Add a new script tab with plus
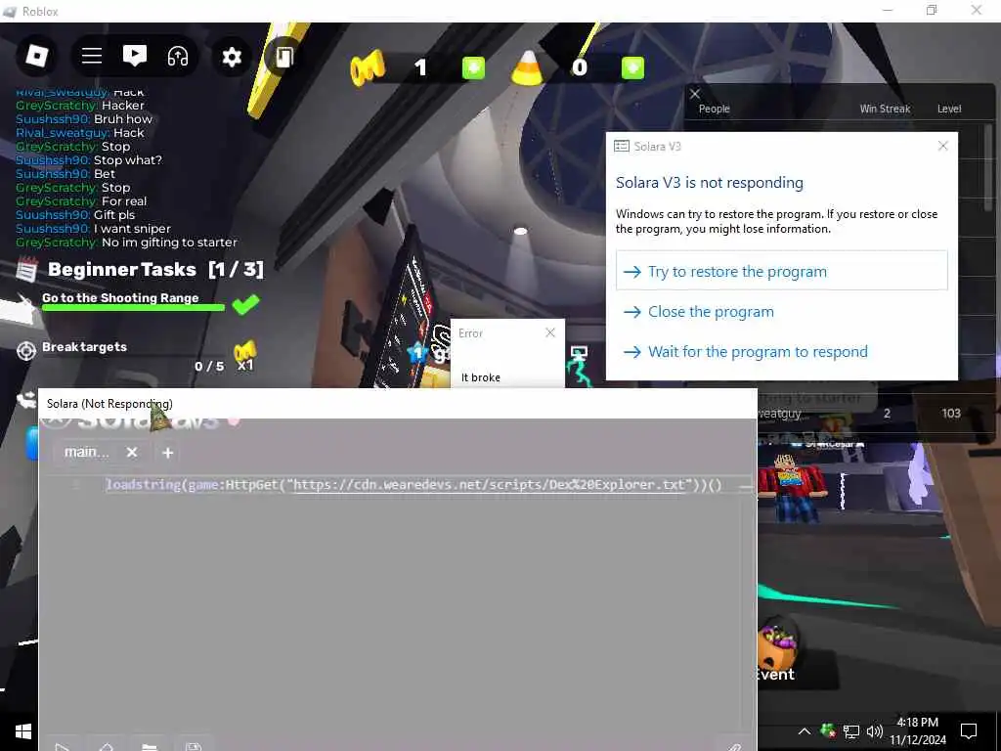 [x=168, y=453]
